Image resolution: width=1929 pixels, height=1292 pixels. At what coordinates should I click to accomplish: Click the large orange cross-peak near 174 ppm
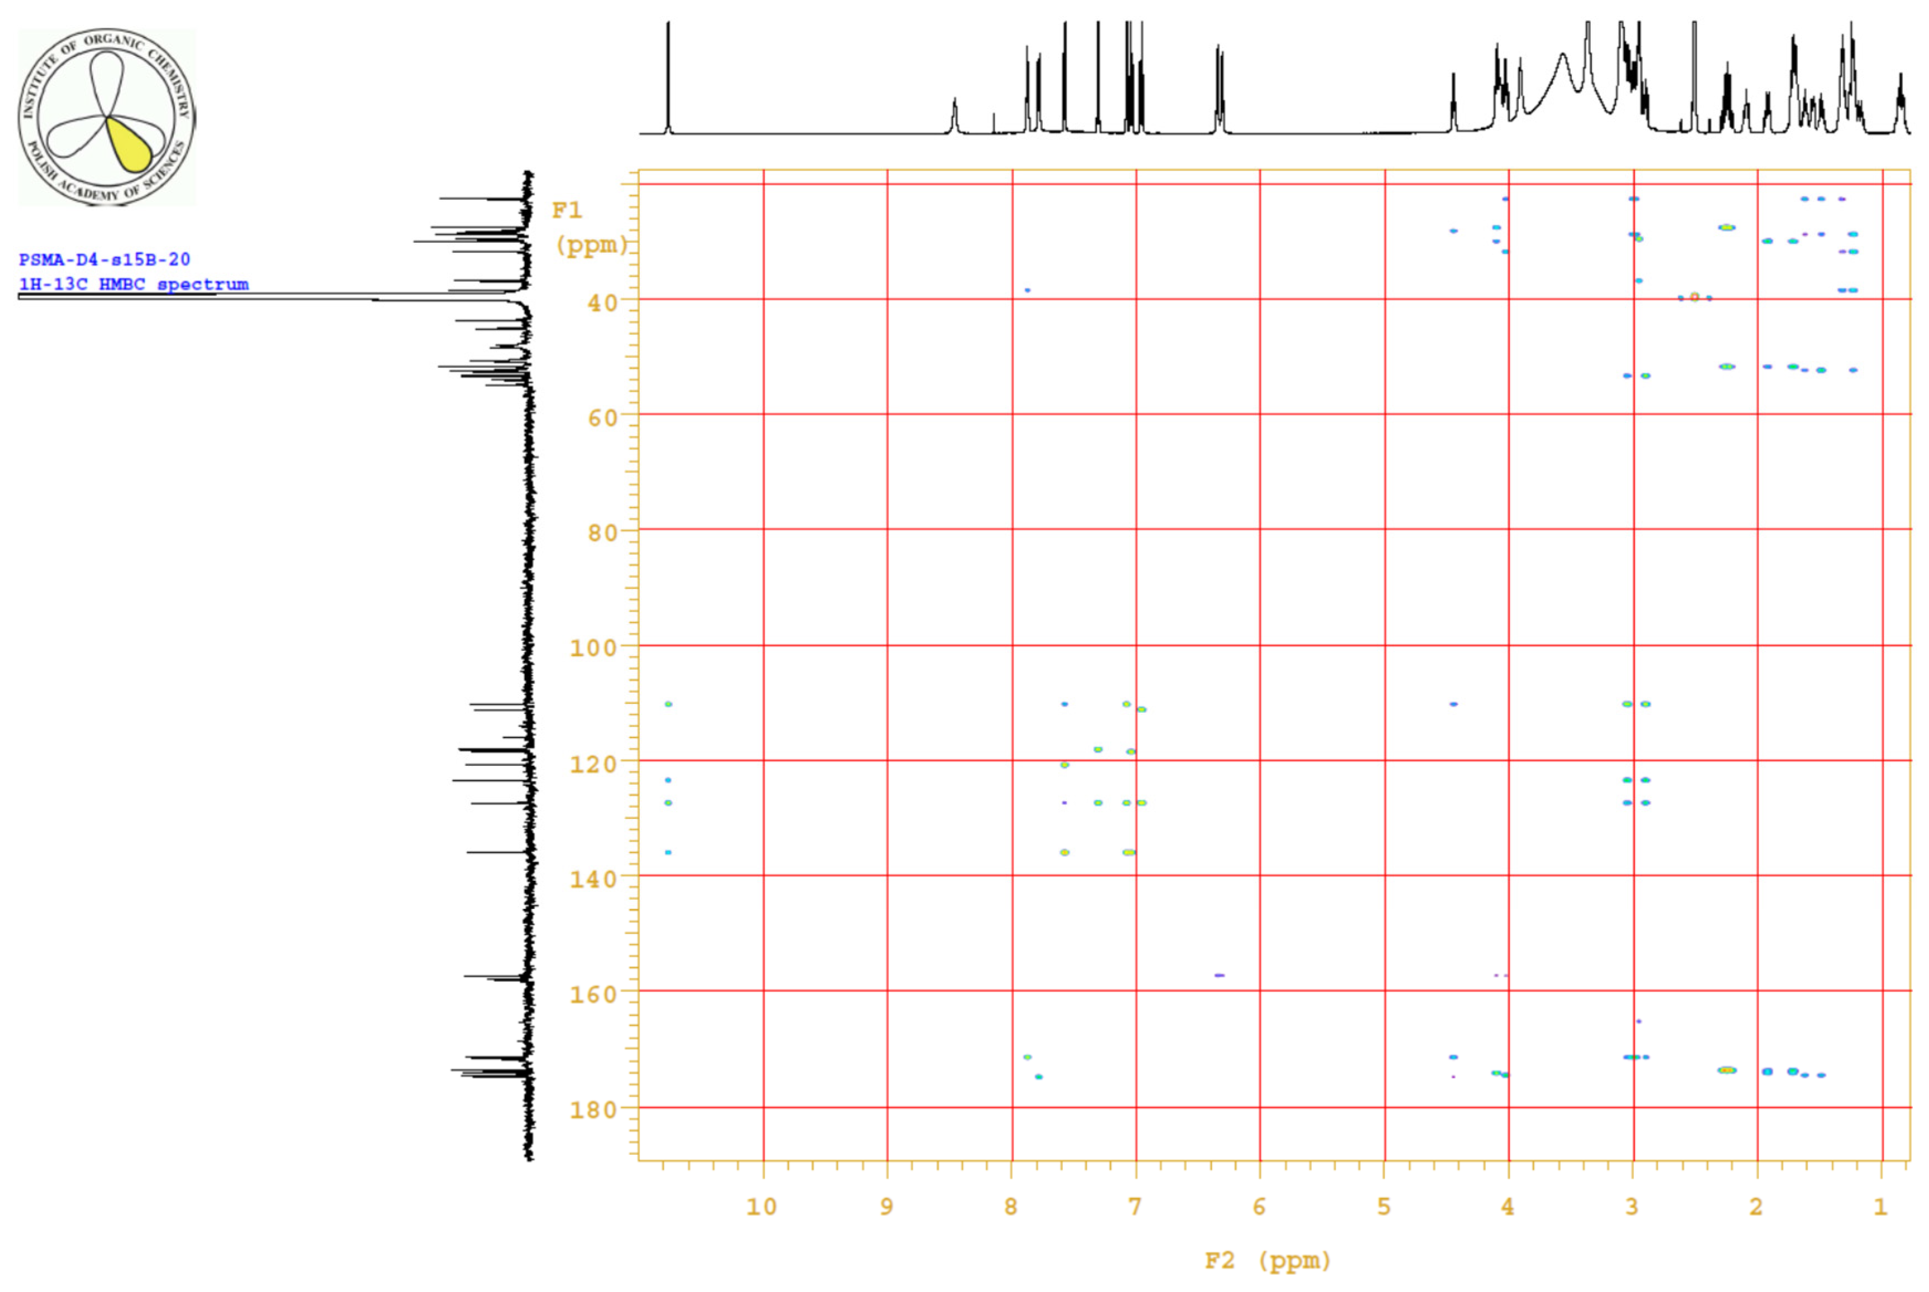click(x=1727, y=1070)
